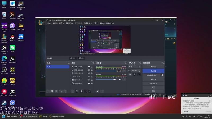Mute 麦克风/Aux speaker icon
Screen dimensions: 212x119
[x=120, y=71]
